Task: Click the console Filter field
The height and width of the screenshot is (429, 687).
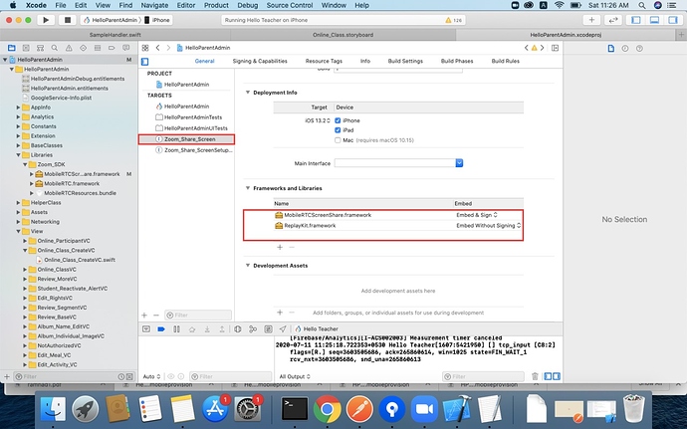Action: click(483, 376)
